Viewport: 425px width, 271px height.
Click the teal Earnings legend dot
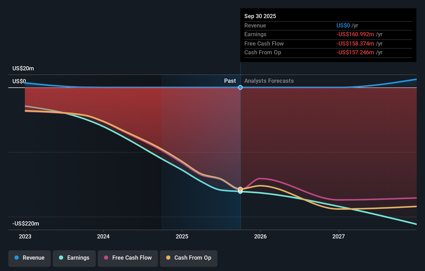(x=61, y=258)
